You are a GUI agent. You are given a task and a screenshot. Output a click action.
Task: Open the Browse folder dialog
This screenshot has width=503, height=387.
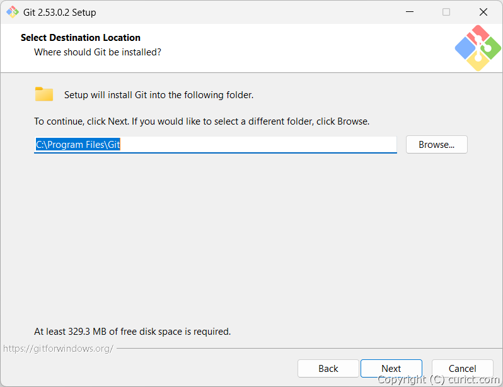click(436, 145)
